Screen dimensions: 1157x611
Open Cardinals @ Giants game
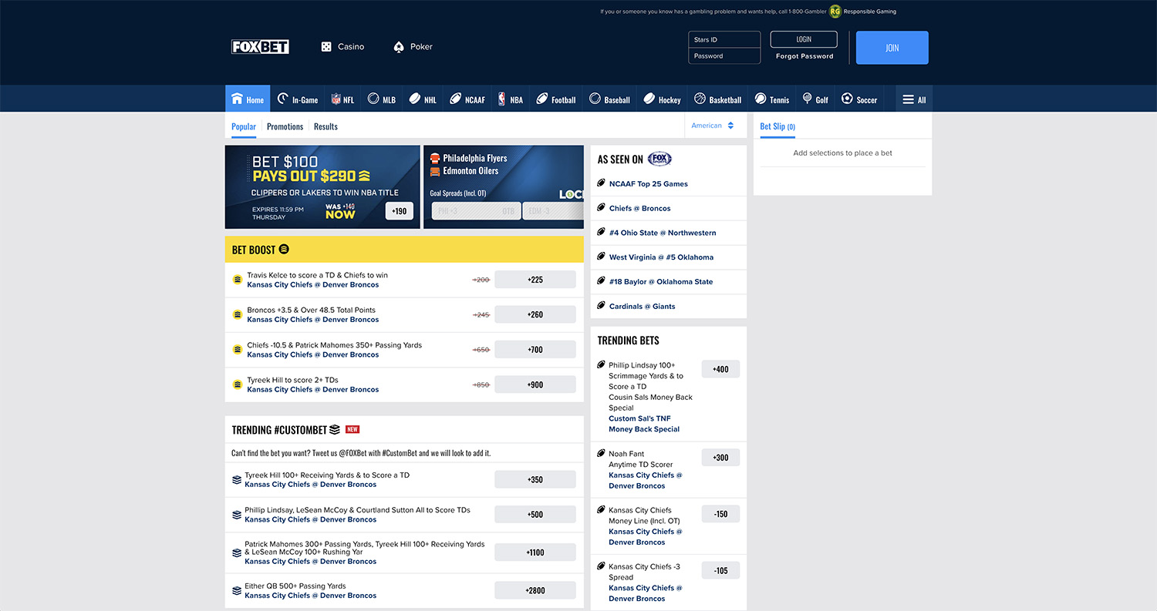pyautogui.click(x=643, y=307)
